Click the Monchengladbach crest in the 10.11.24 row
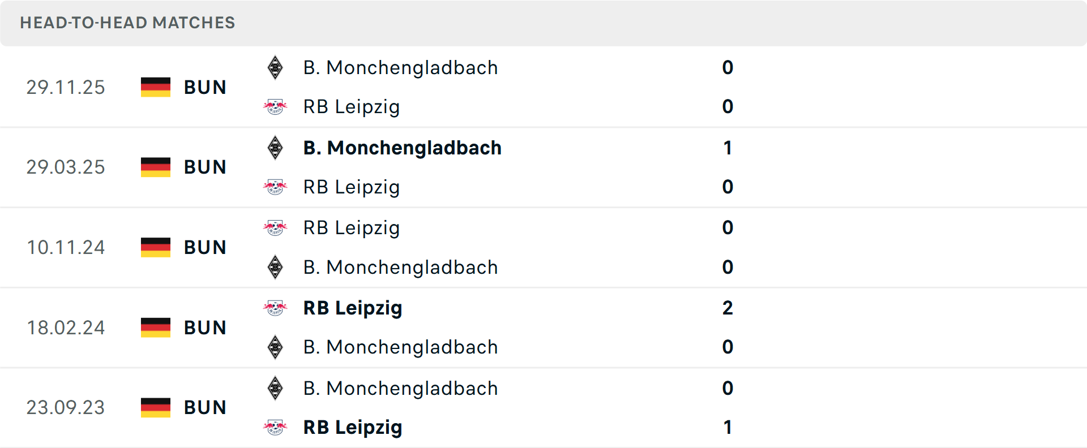The height and width of the screenshot is (448, 1087). (275, 267)
